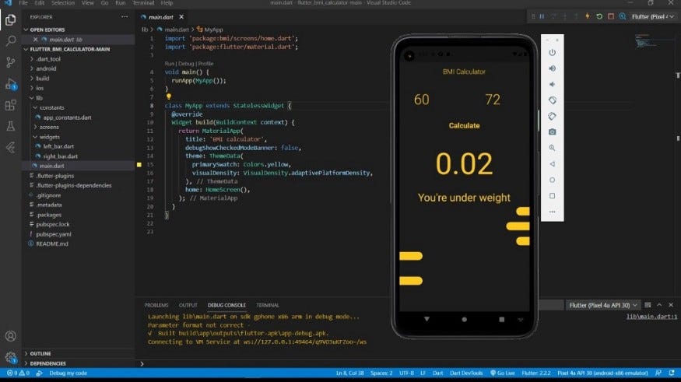Open the Terminal menu
Viewport: 681px width, 382px height.
143,3
